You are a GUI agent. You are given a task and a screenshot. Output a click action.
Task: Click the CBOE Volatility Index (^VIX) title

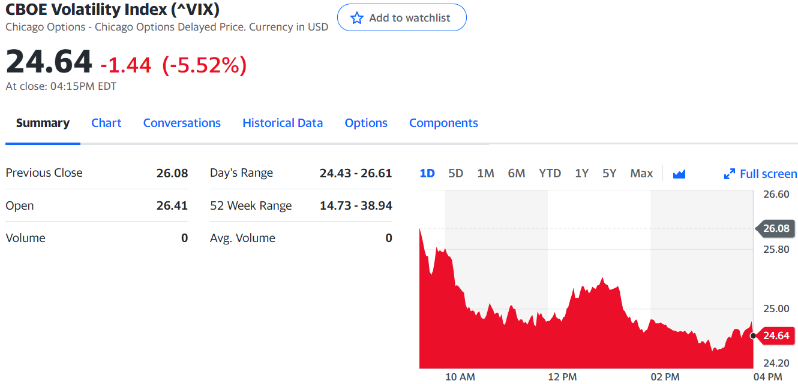tap(112, 8)
